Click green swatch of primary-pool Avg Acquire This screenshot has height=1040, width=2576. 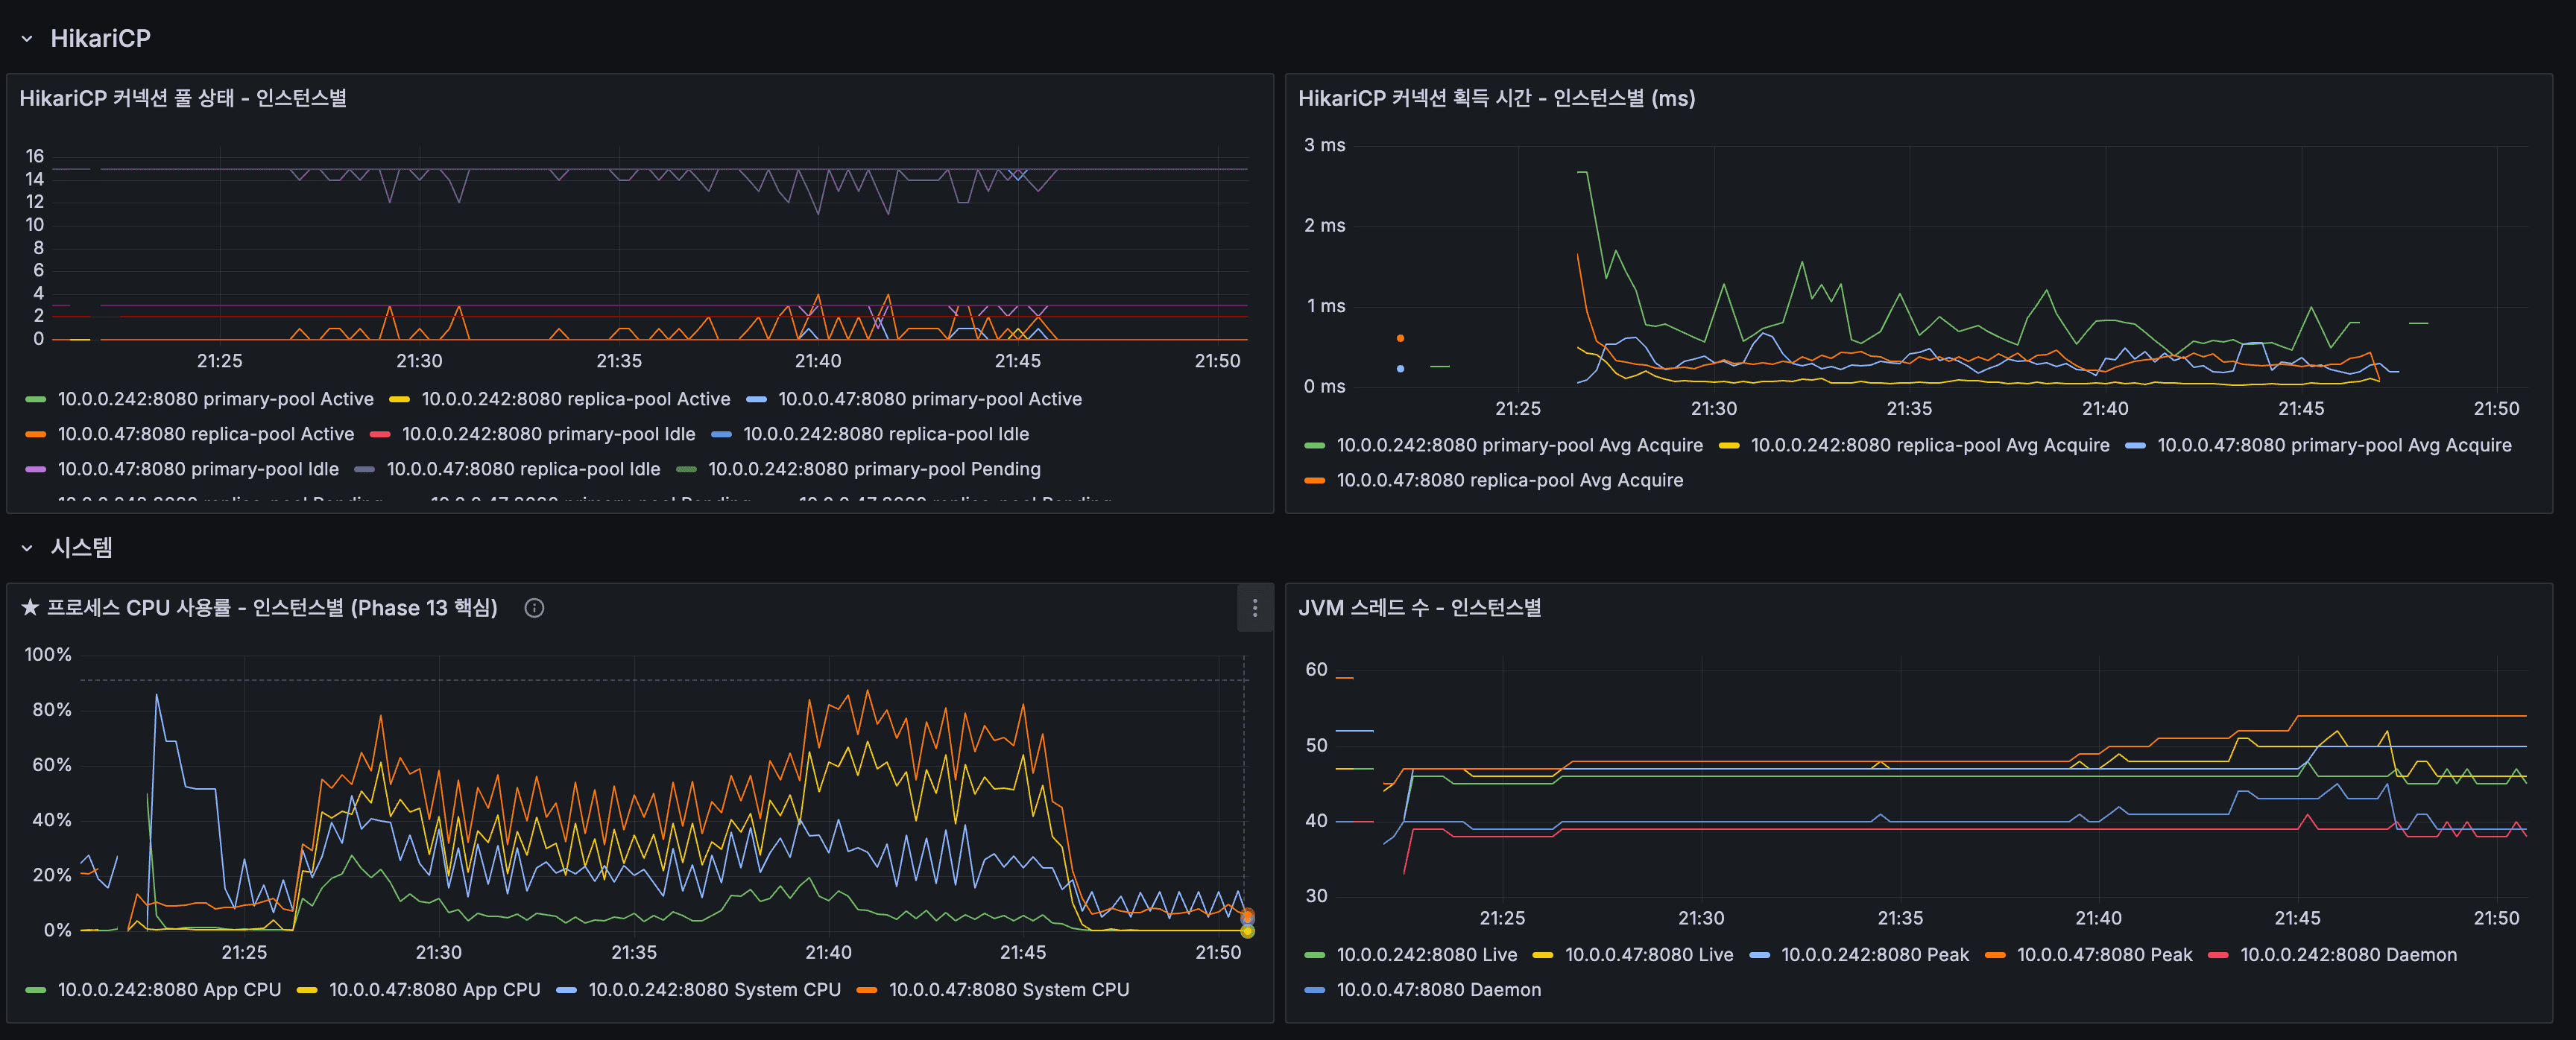tap(1314, 446)
